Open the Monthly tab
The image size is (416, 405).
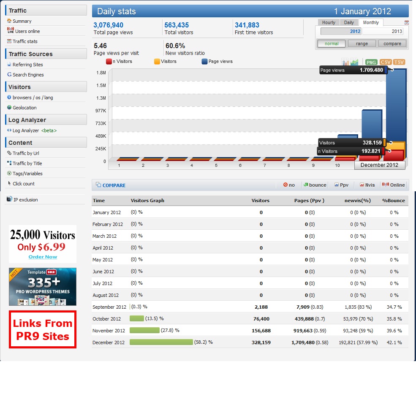tap(371, 22)
